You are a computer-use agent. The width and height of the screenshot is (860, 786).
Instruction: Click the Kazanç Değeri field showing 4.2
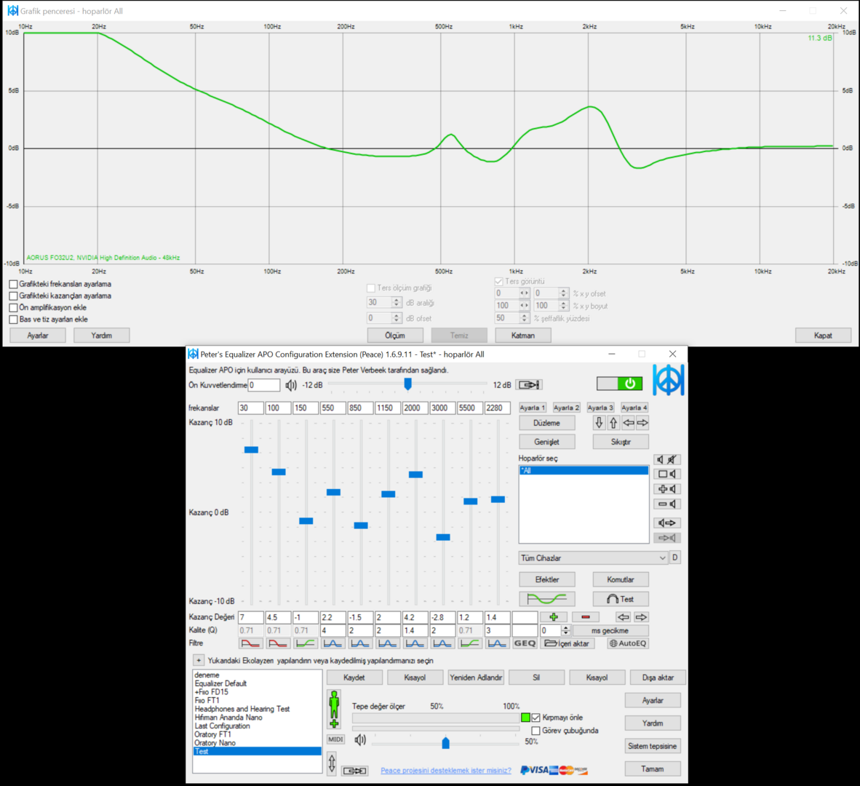415,617
